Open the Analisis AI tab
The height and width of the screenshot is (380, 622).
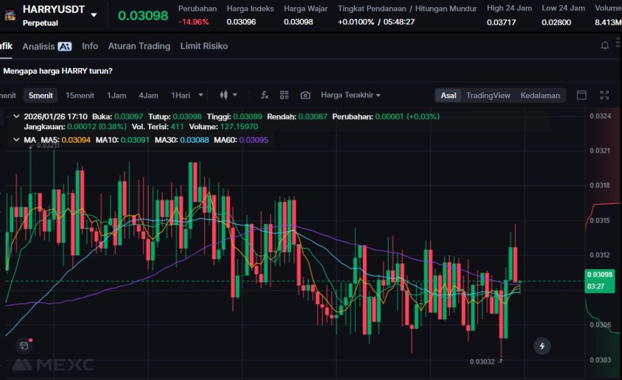(x=47, y=46)
